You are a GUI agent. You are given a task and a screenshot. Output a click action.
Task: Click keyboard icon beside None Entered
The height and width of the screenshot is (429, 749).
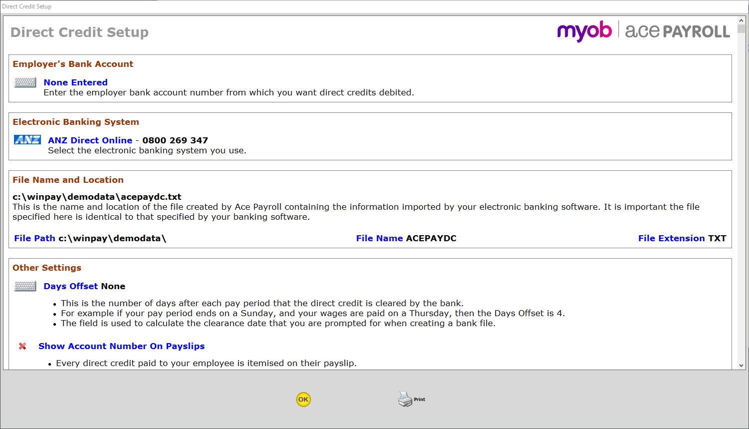click(25, 82)
